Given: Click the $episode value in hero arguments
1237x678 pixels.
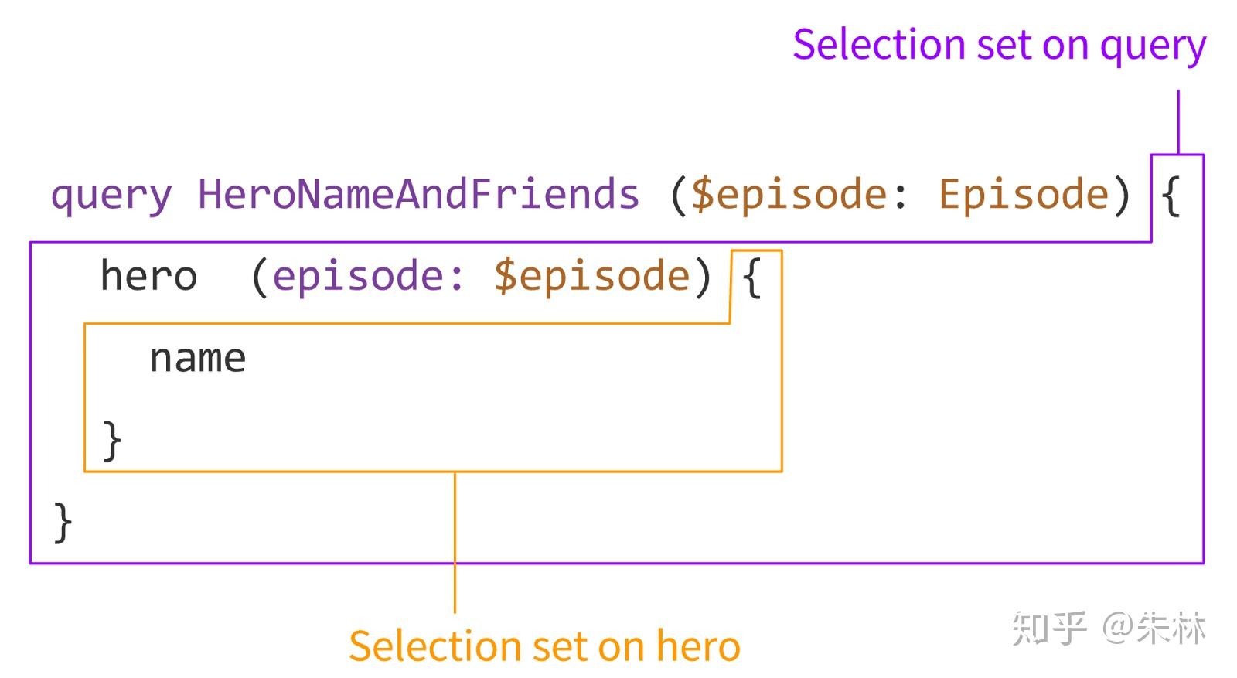Looking at the screenshot, I should 591,276.
